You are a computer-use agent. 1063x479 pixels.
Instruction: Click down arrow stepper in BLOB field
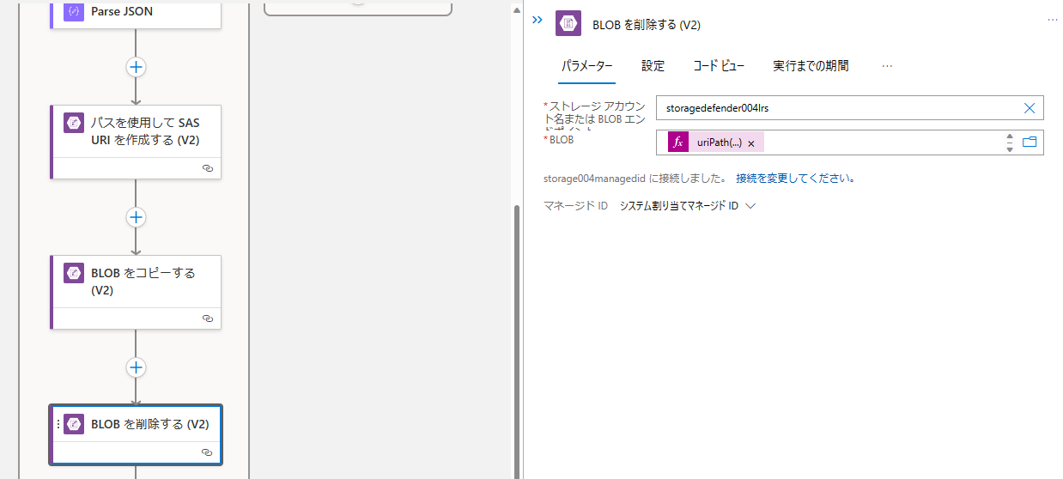[x=1010, y=149]
